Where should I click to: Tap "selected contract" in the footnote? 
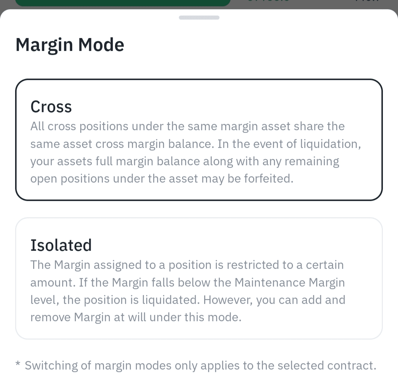click(x=327, y=365)
